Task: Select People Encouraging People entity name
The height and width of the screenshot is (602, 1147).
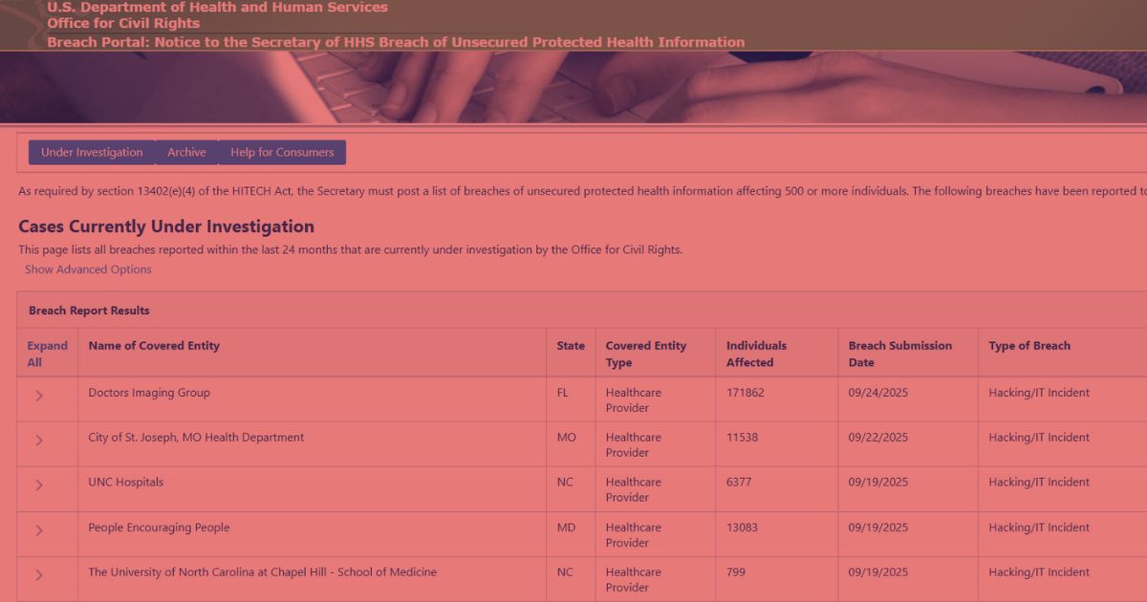Action: click(159, 527)
